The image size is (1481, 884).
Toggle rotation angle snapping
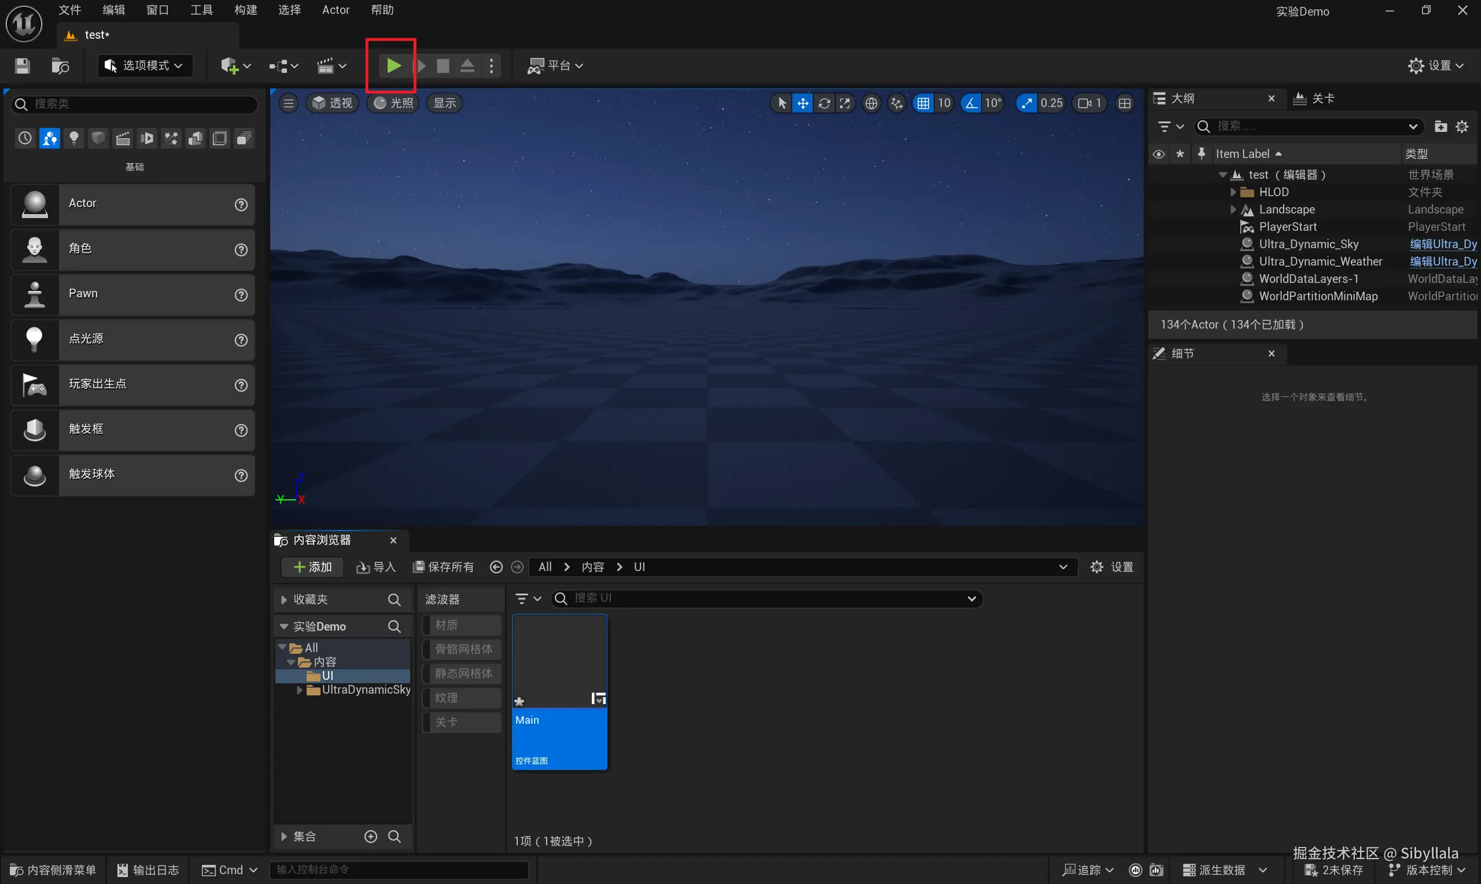pos(971,104)
